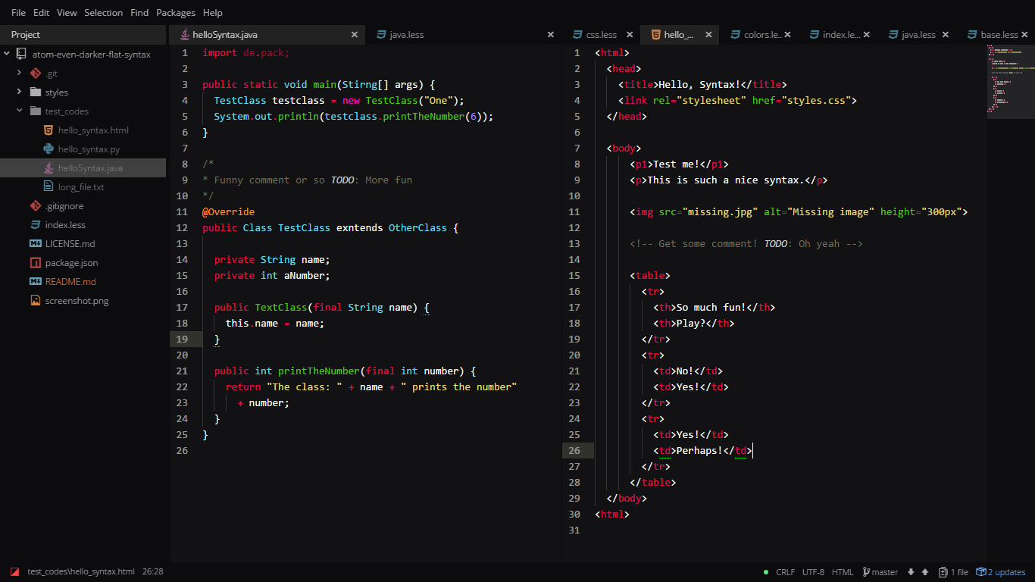This screenshot has width=1035, height=582.
Task: Open the View menu
Action: point(67,12)
